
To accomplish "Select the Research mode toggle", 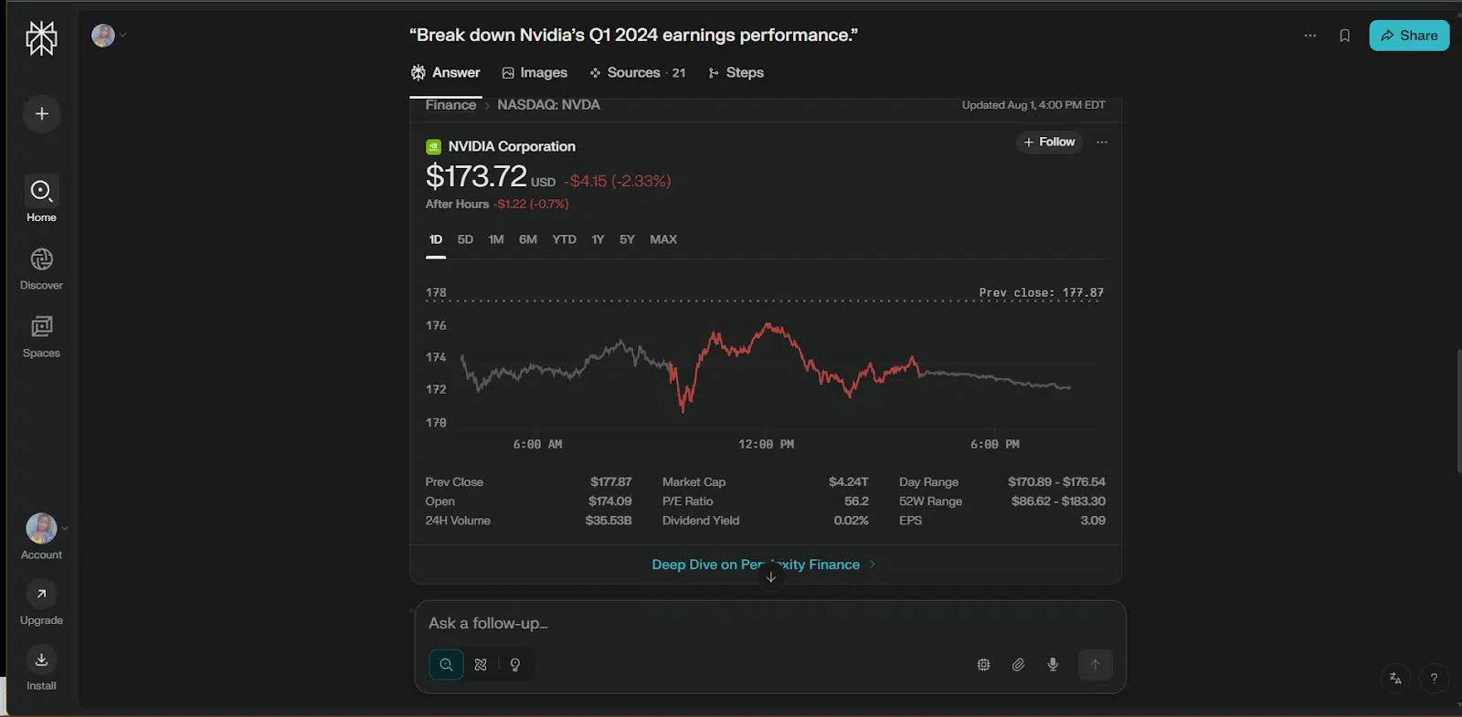I will (481, 665).
